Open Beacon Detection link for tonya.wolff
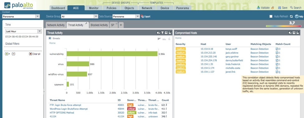304x118 pixels. click(259, 49)
